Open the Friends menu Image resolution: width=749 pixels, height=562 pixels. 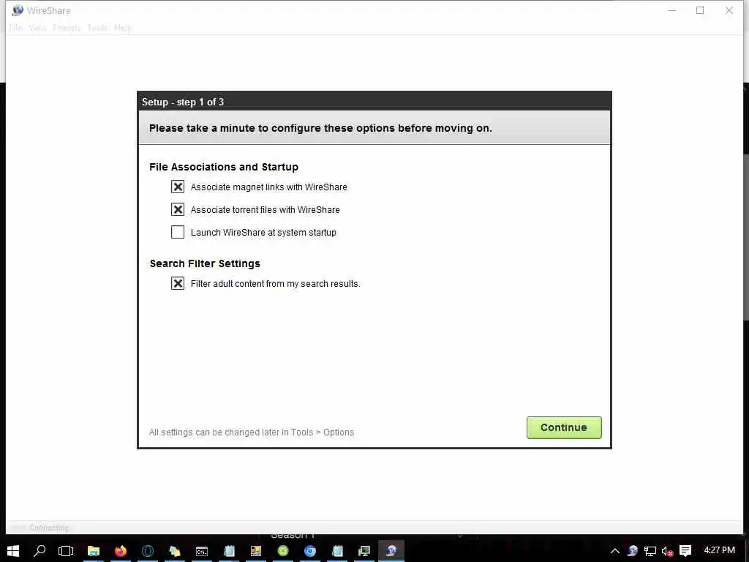[x=67, y=28]
